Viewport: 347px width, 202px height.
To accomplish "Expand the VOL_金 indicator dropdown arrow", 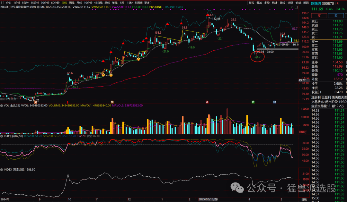I will [2, 106].
